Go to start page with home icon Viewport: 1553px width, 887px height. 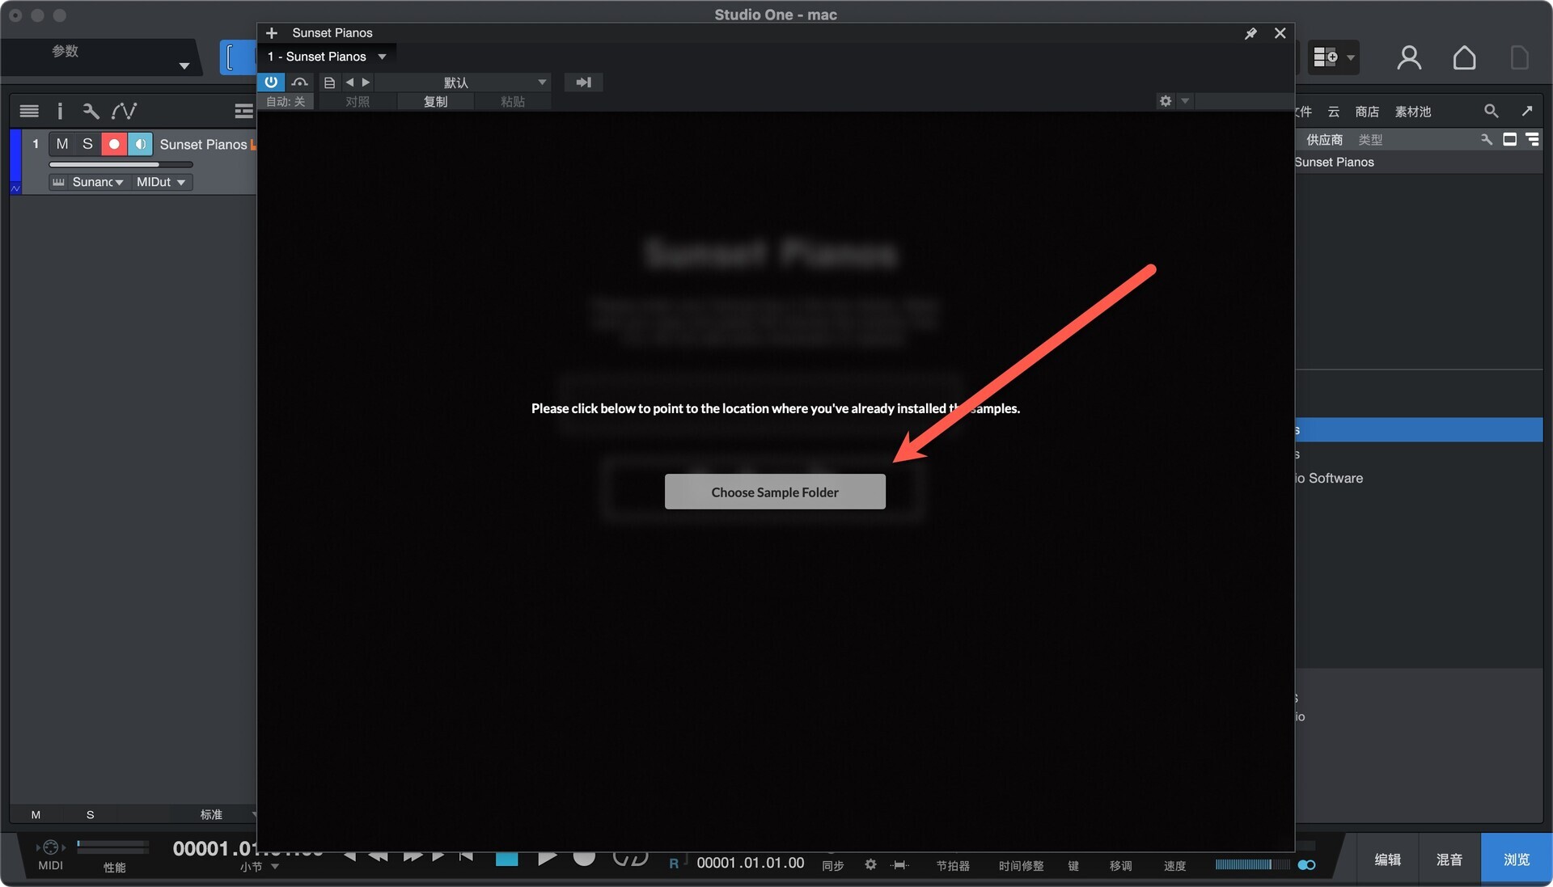click(1464, 57)
